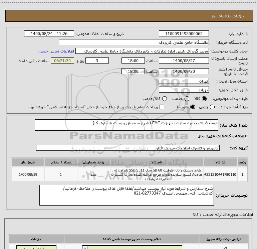The image size is (257, 249).
Task: Click delivery city field تهران
Action: click(x=184, y=90)
